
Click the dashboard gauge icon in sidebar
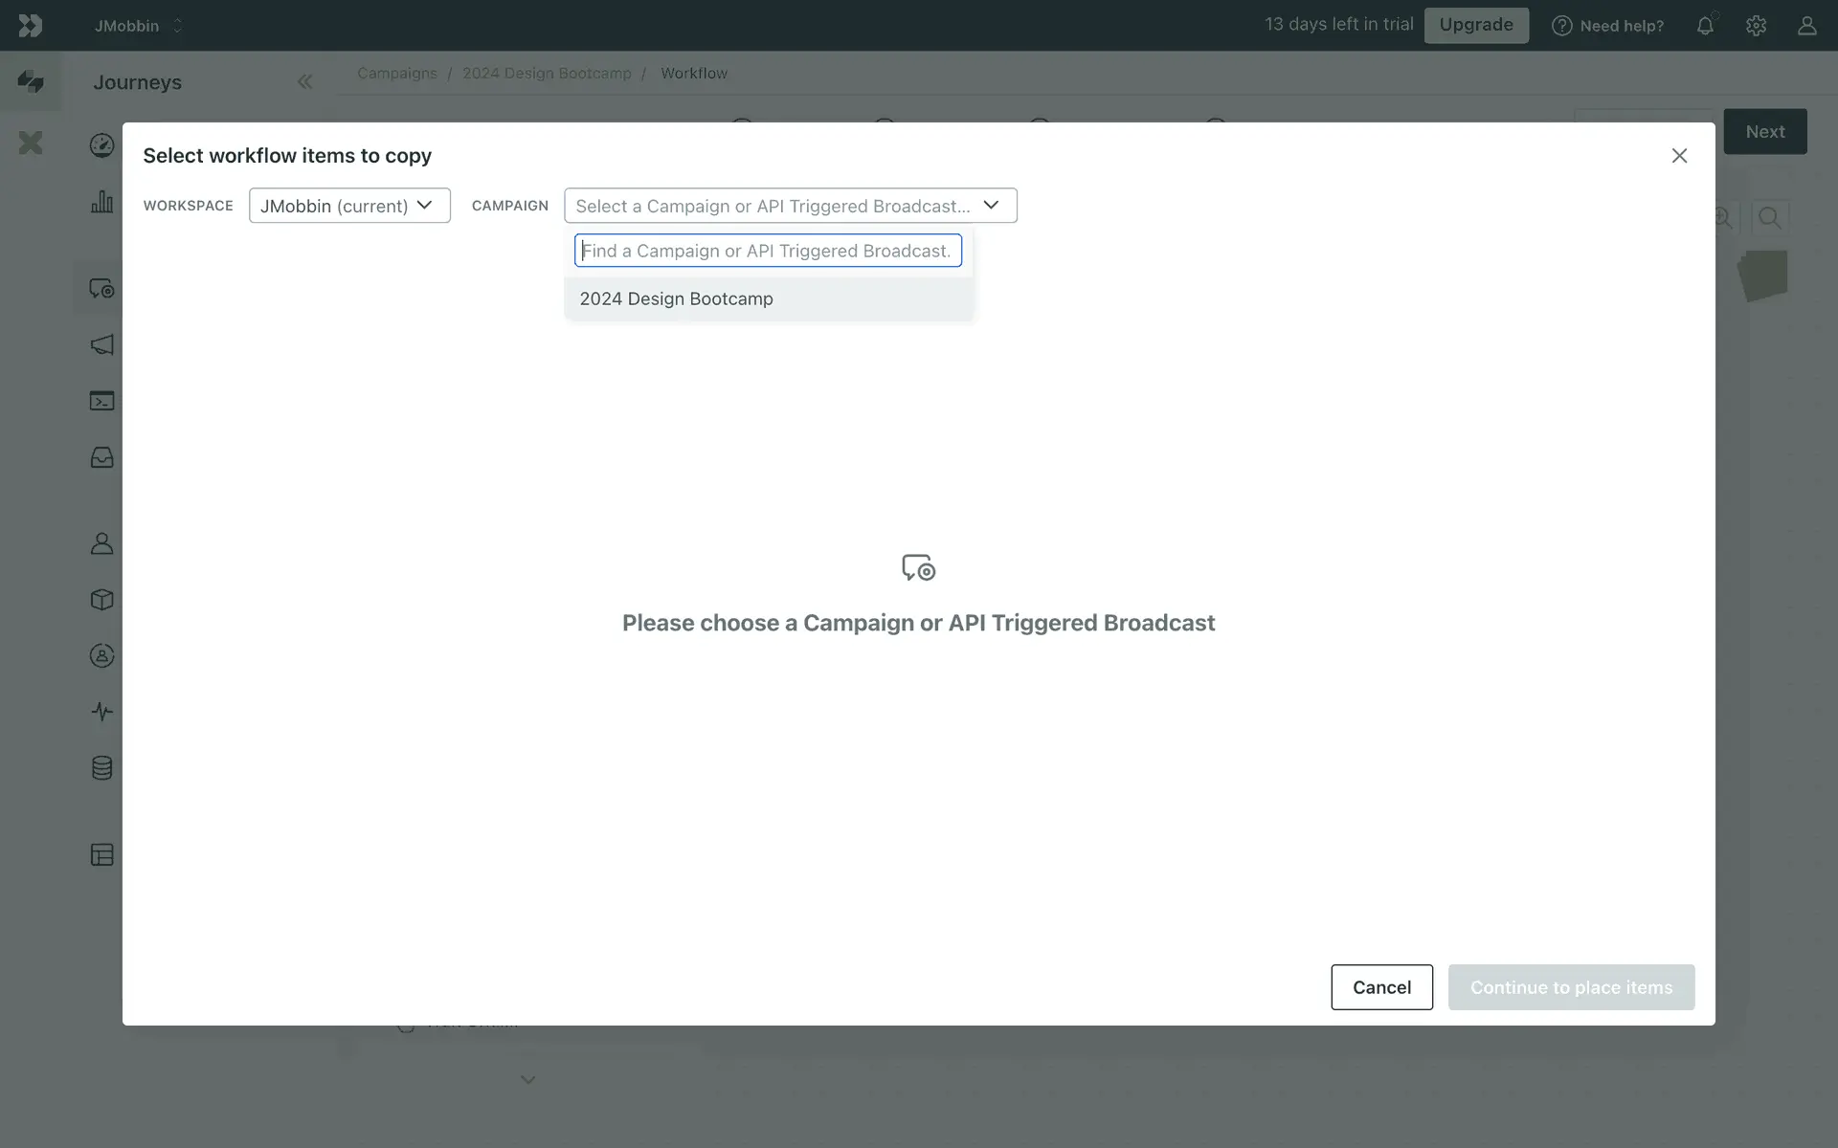(101, 145)
